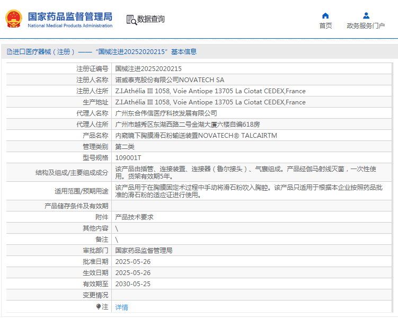
Task: Click the 附件 label
Action: point(102,217)
